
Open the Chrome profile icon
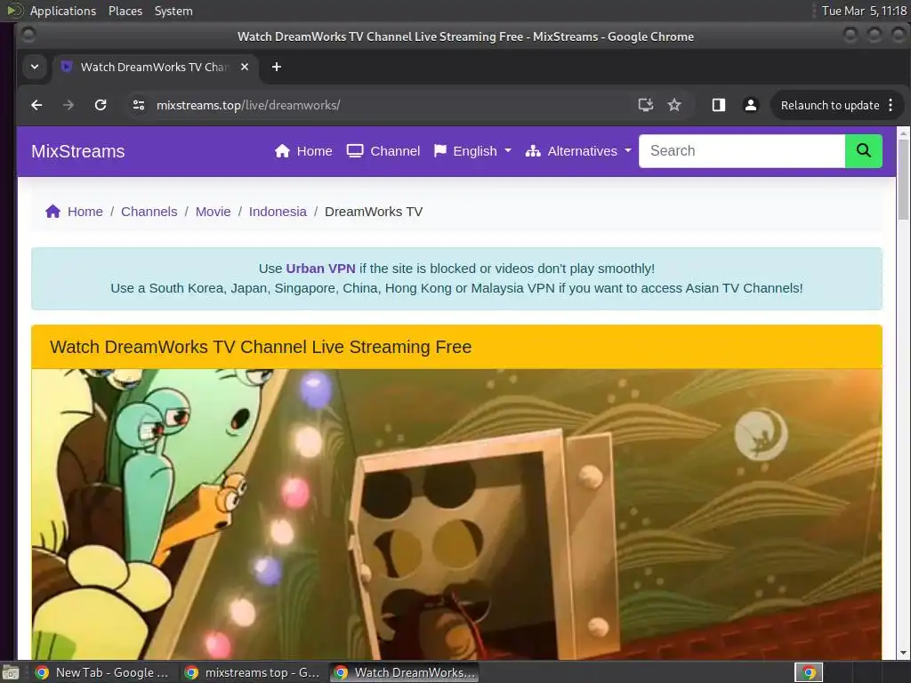(751, 105)
